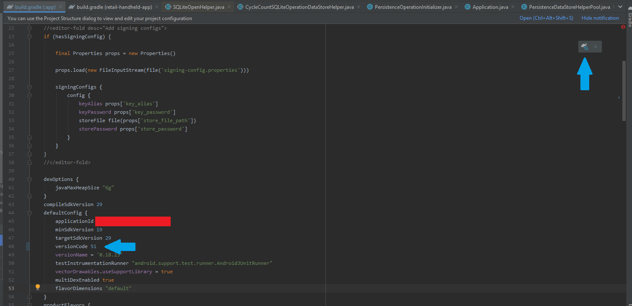
Task: Close the Application.java tab
Action: [x=513, y=7]
